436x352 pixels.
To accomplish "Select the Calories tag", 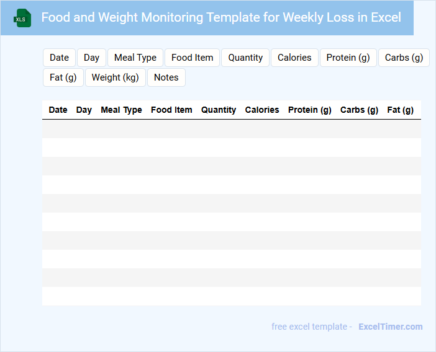I will (294, 58).
